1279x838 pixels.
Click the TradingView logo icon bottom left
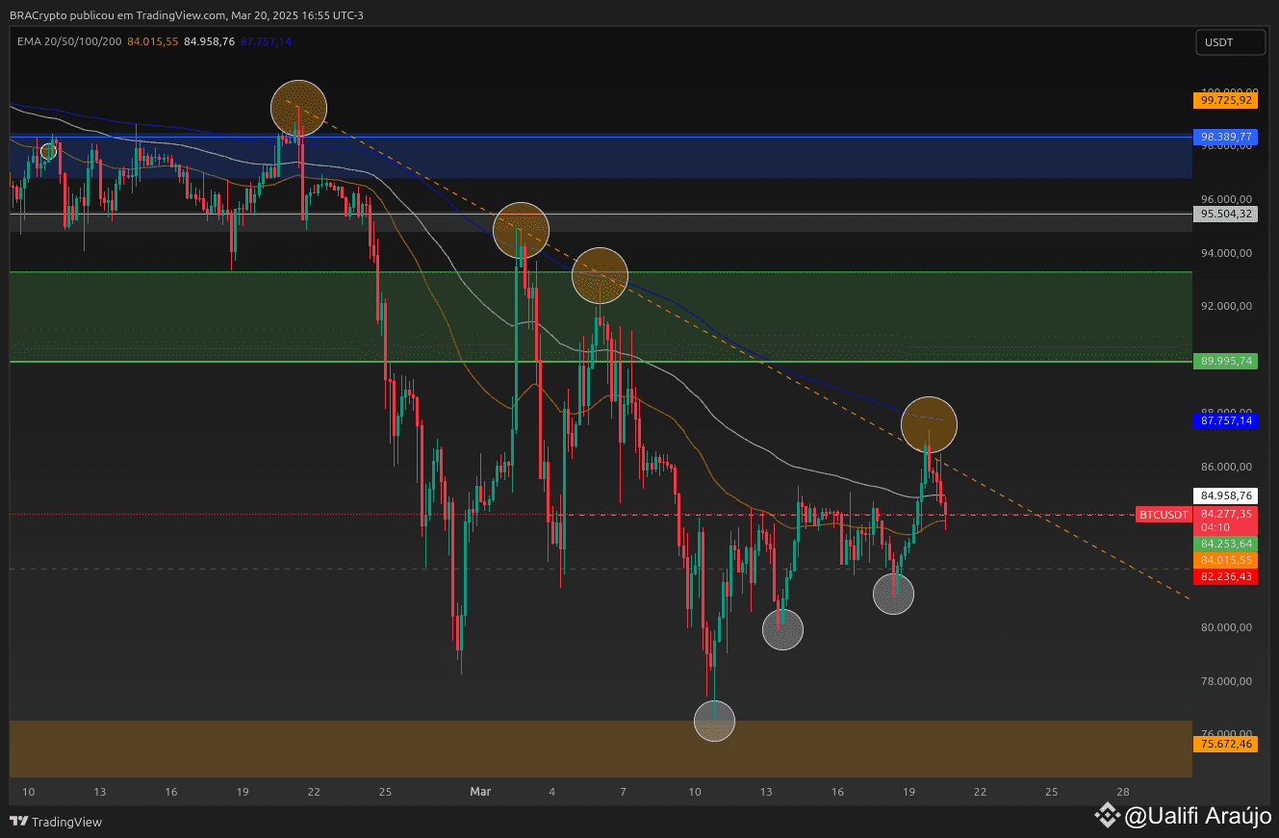tap(20, 823)
